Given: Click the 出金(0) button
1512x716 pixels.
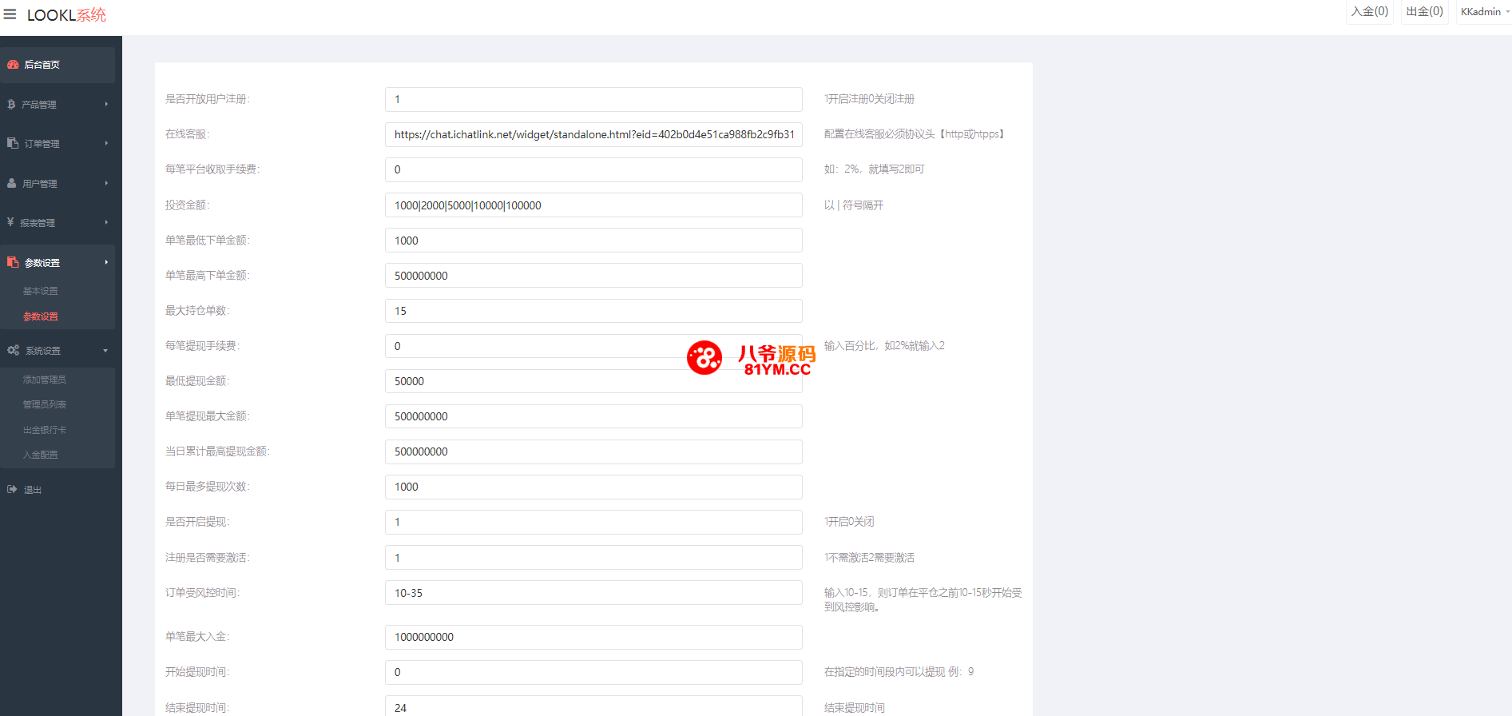Looking at the screenshot, I should pyautogui.click(x=1424, y=12).
